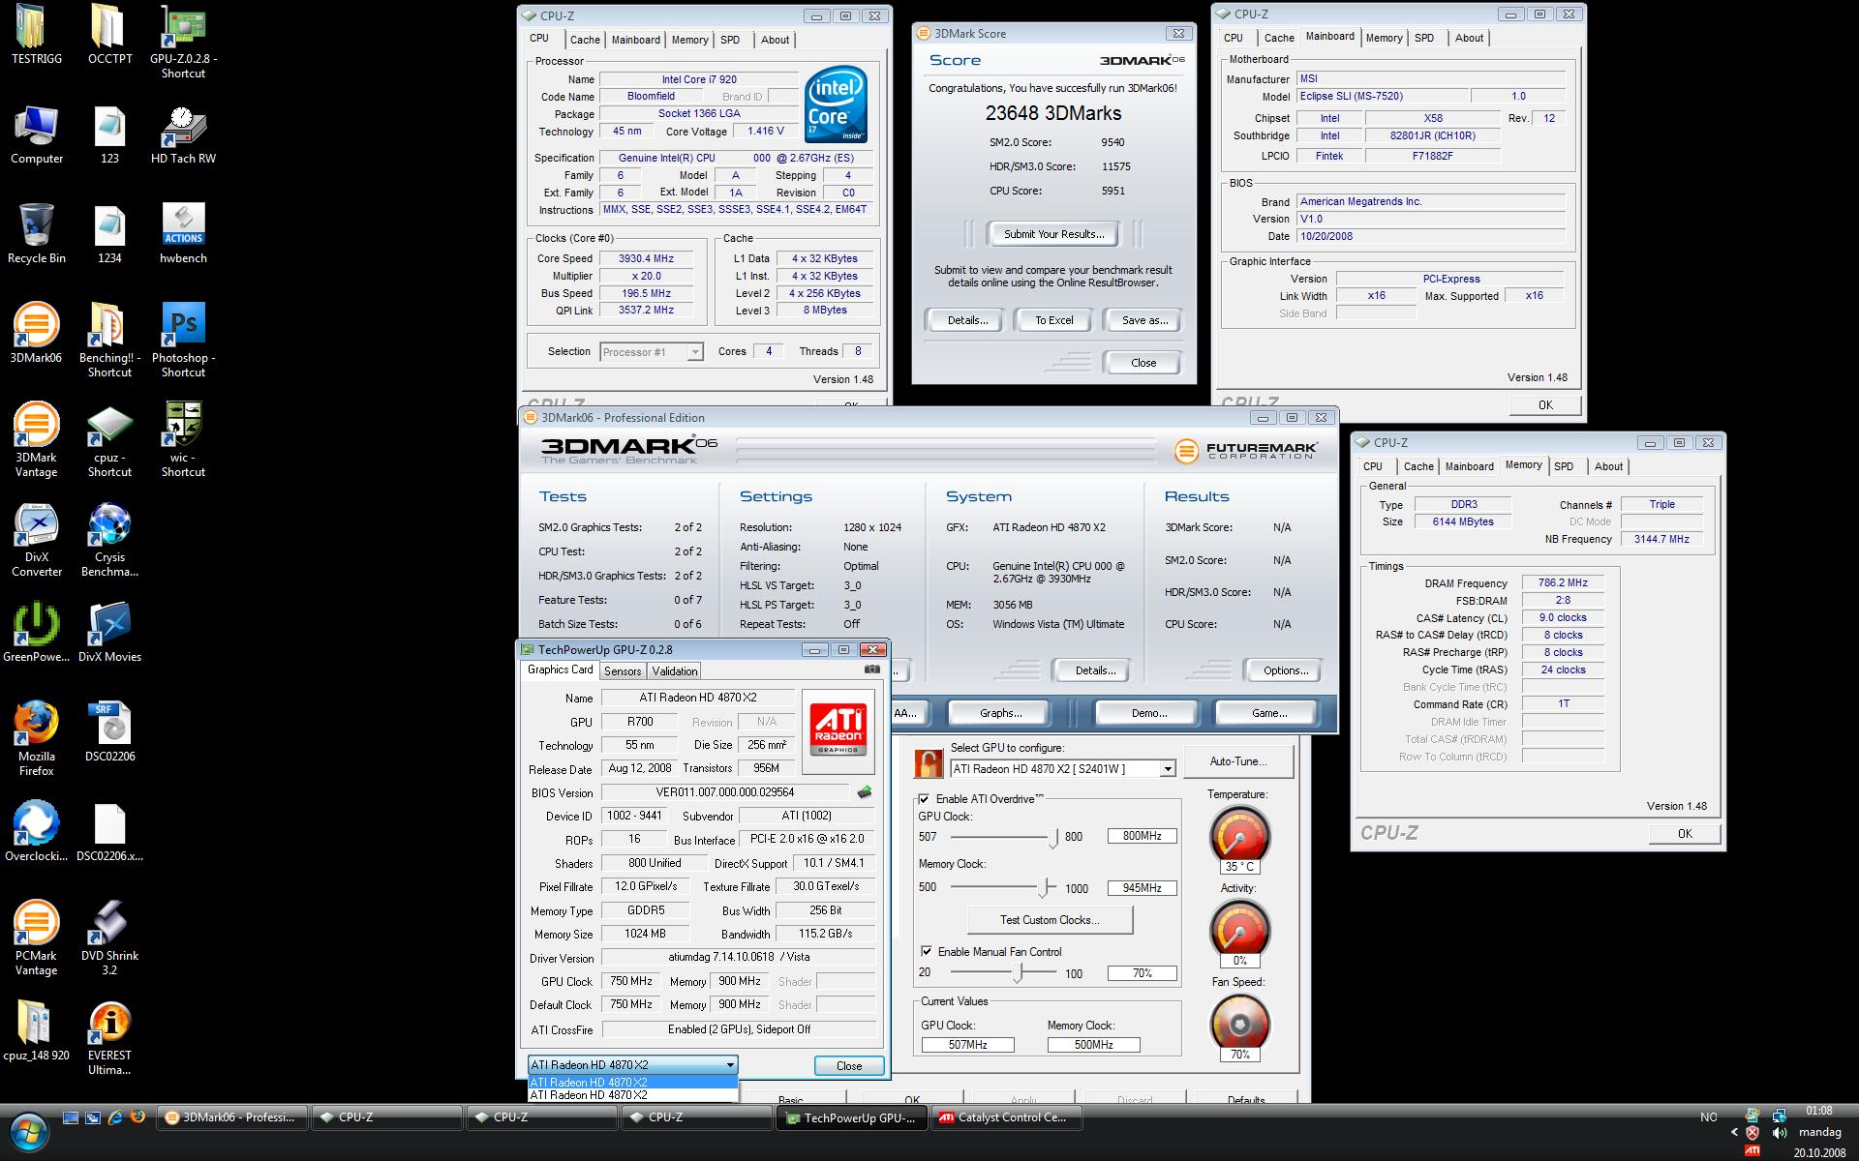
Task: Open Photoshop shortcut icon
Action: click(183, 341)
